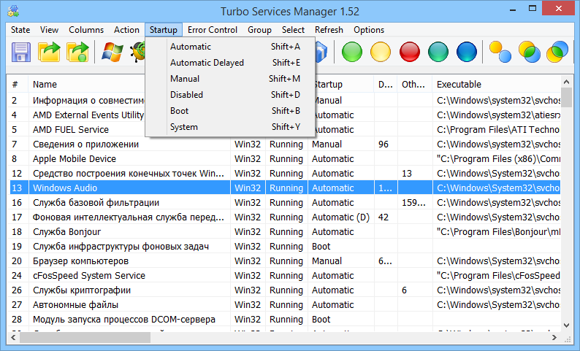Click the Boot startup cell for service 19
Screen dimensions: 580x351
tap(340, 247)
